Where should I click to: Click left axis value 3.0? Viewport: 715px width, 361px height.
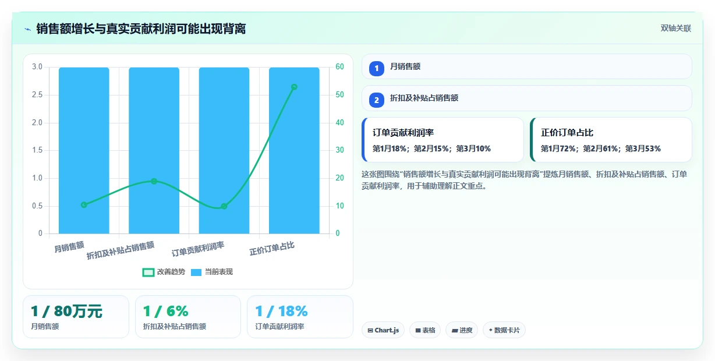(37, 67)
